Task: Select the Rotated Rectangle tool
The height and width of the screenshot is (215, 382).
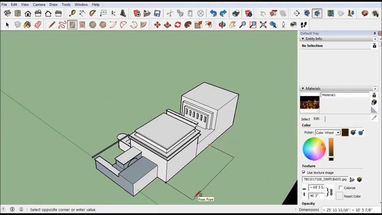Action: point(82,24)
